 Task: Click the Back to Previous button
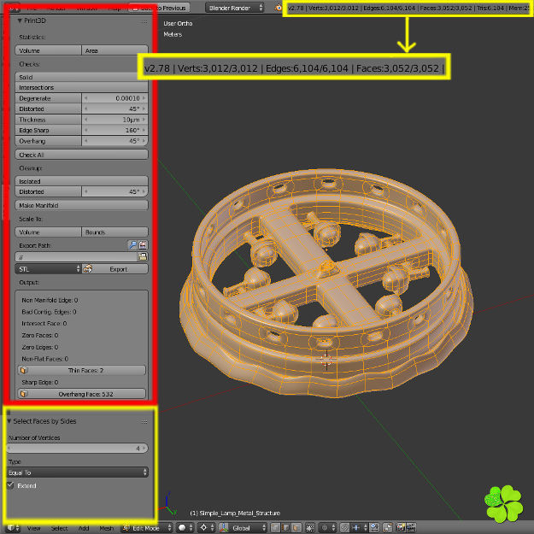click(x=159, y=8)
